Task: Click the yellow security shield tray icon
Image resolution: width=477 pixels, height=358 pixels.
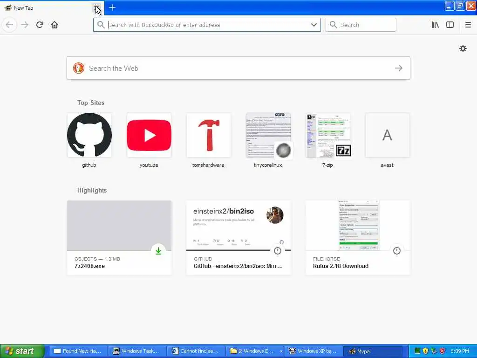Action: (x=425, y=351)
